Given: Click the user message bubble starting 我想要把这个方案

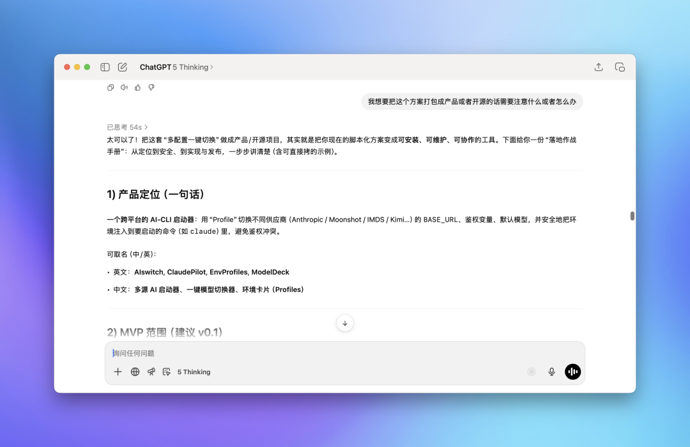Looking at the screenshot, I should coord(472,102).
